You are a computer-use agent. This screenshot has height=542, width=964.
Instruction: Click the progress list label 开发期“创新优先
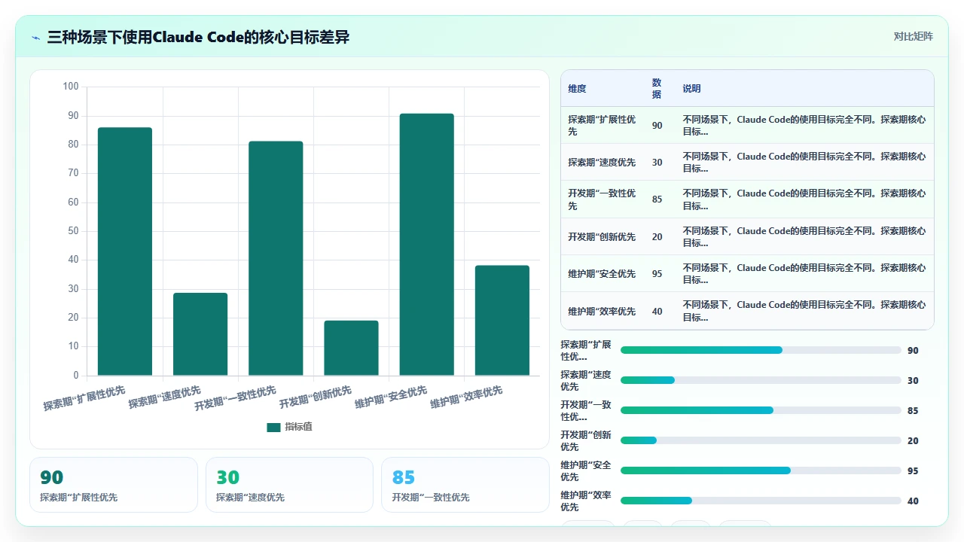(x=586, y=441)
